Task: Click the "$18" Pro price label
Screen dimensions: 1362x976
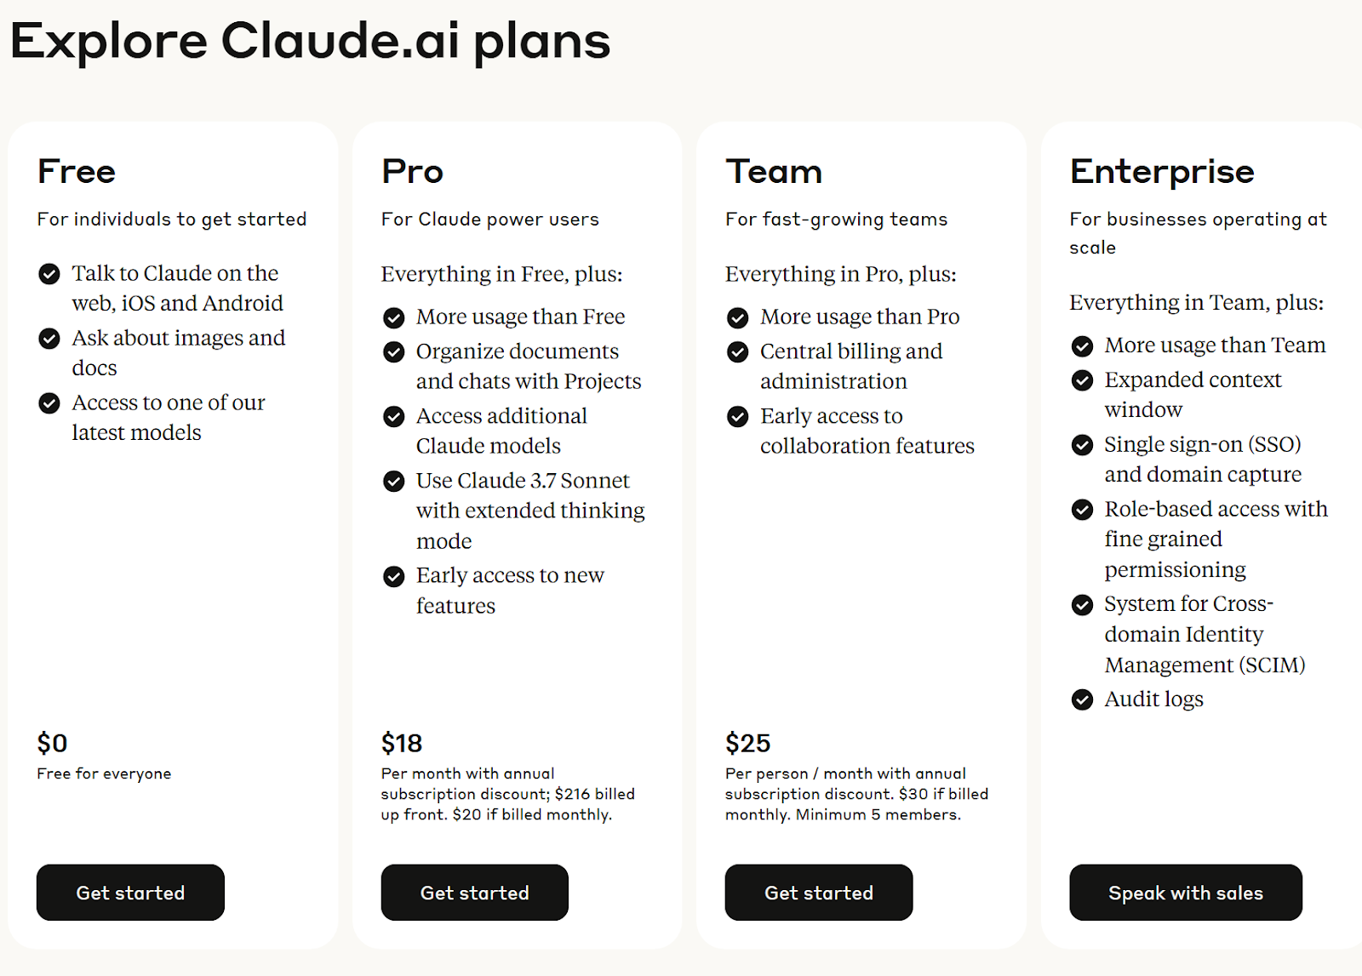Action: pyautogui.click(x=402, y=743)
